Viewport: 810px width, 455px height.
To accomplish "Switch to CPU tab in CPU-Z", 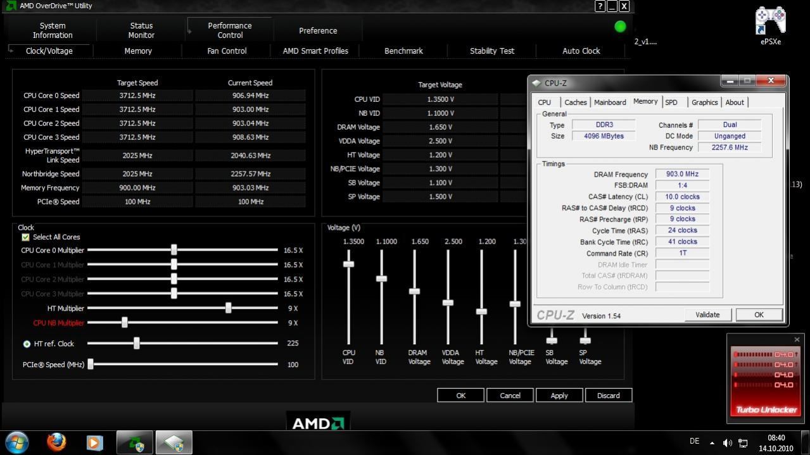I will click(x=545, y=103).
